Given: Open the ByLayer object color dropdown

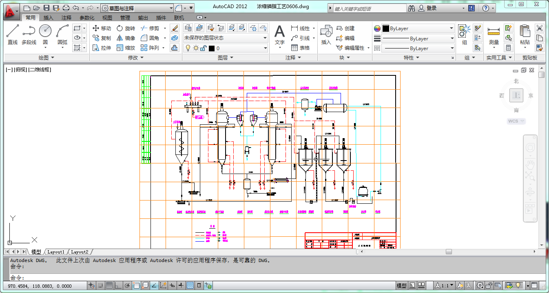Looking at the screenshot, I should (418, 29).
